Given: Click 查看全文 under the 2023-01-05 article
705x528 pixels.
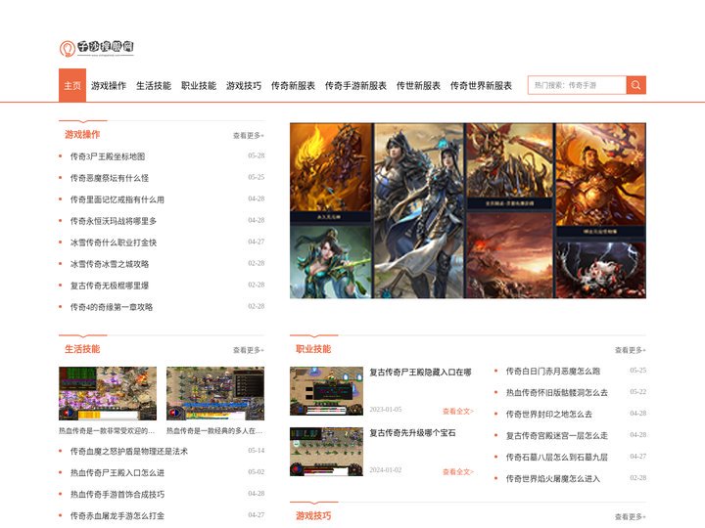Looking at the screenshot, I should [458, 411].
